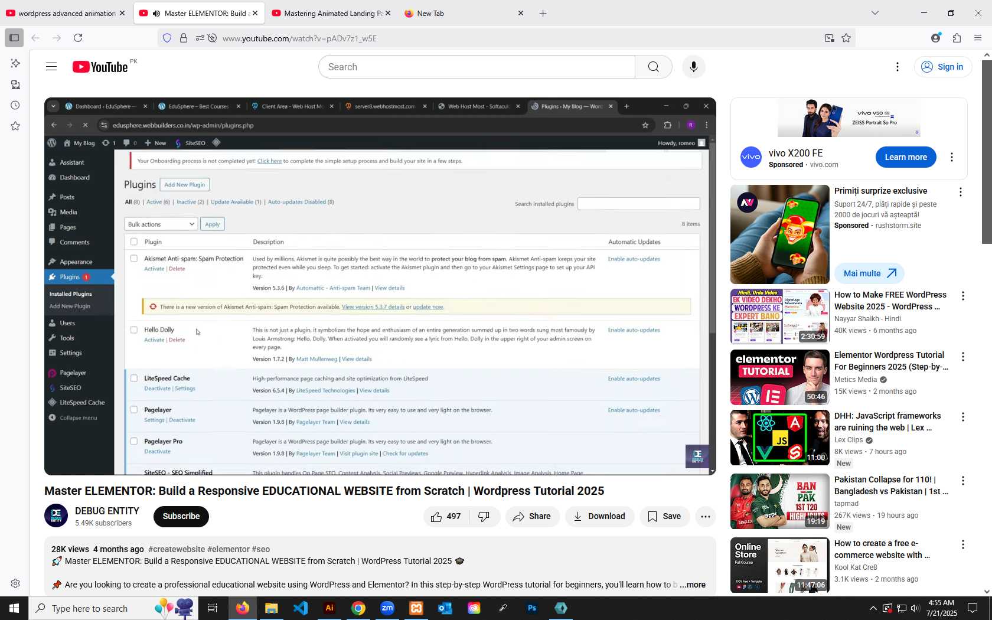Click the #elementor hashtag

[x=229, y=549]
